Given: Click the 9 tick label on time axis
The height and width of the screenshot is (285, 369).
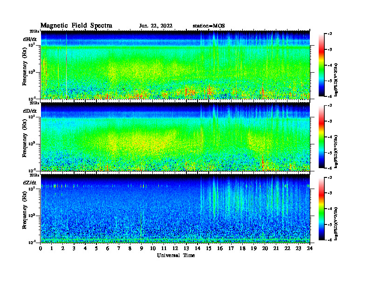Looking at the screenshot, I should pos(142,249).
